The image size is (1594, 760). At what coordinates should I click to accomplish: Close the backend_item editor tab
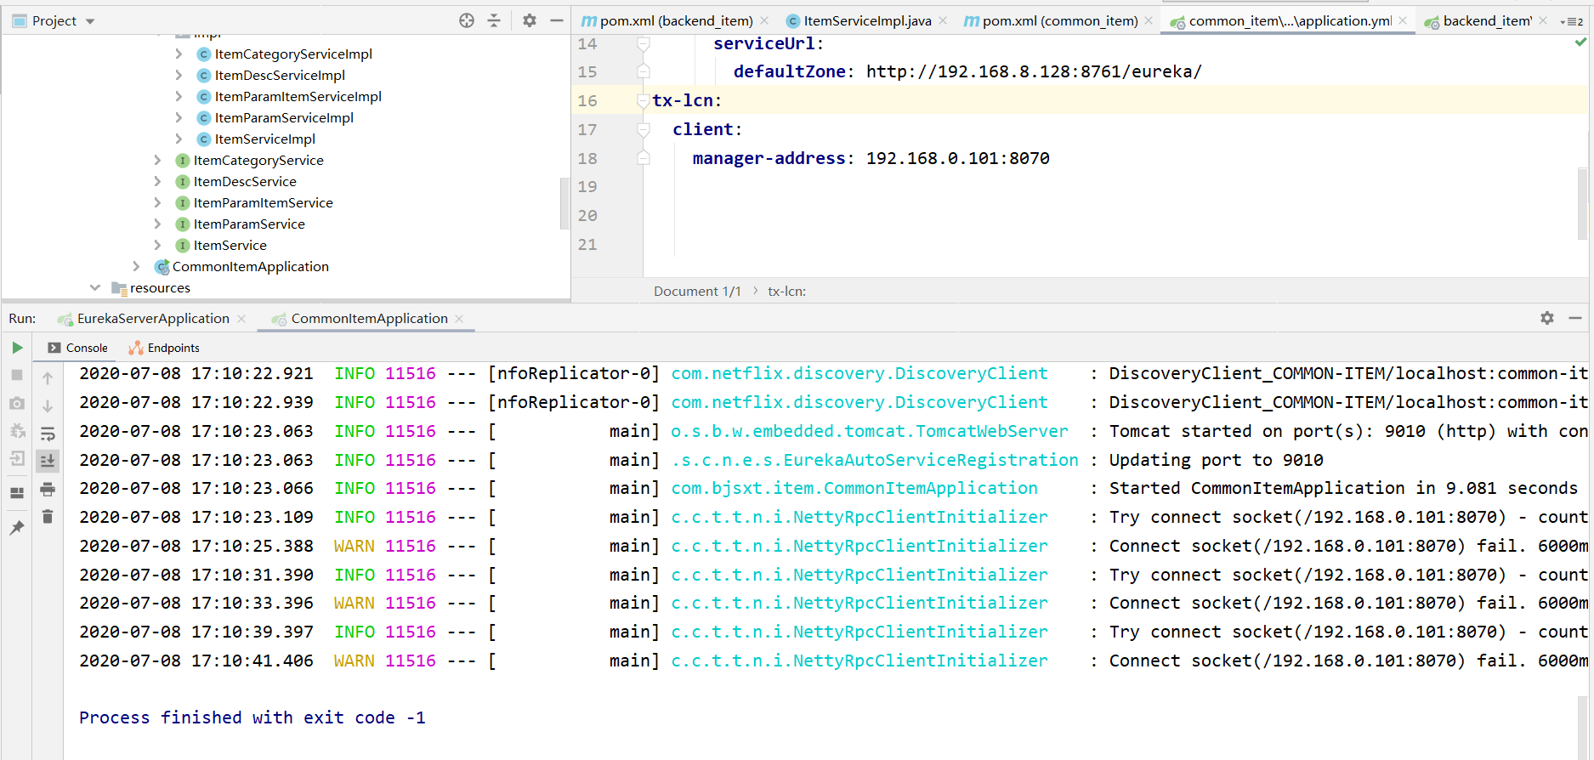coord(1543,20)
